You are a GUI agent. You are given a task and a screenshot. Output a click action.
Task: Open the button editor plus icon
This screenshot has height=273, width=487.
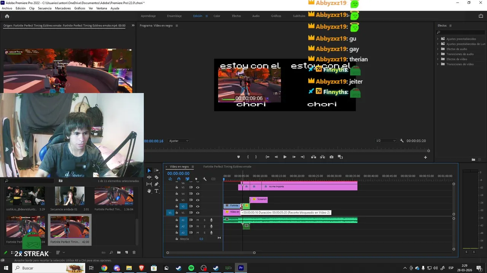pos(425,157)
